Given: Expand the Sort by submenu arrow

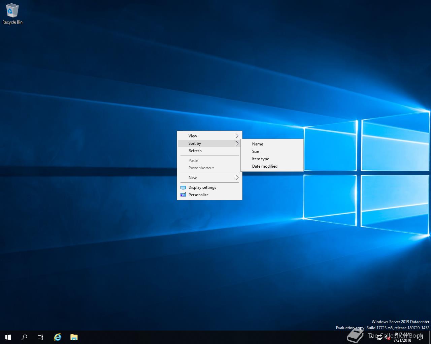Looking at the screenshot, I should pos(237,143).
